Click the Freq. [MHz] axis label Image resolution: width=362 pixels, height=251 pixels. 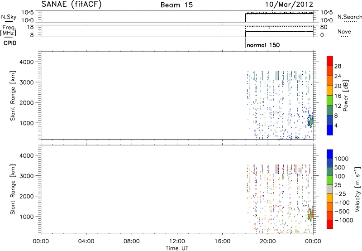[x=9, y=31]
